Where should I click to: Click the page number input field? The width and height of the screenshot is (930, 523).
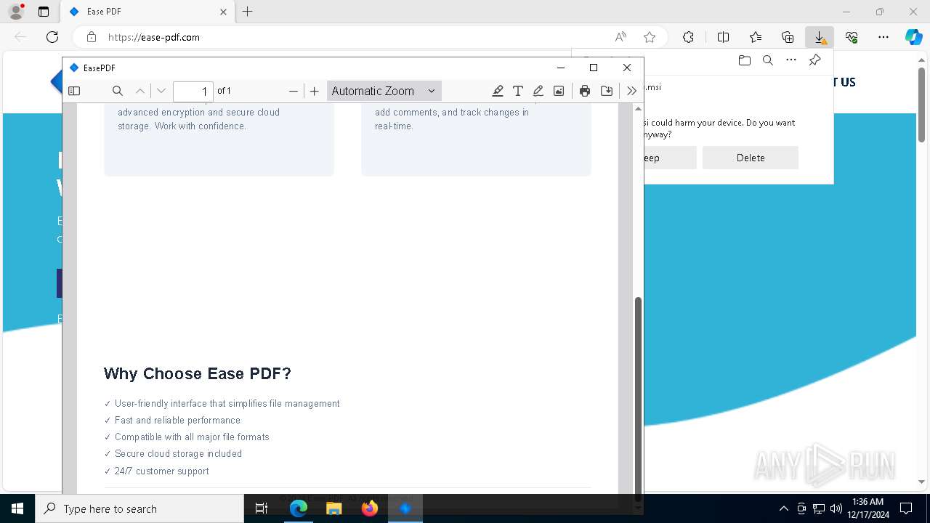193,91
